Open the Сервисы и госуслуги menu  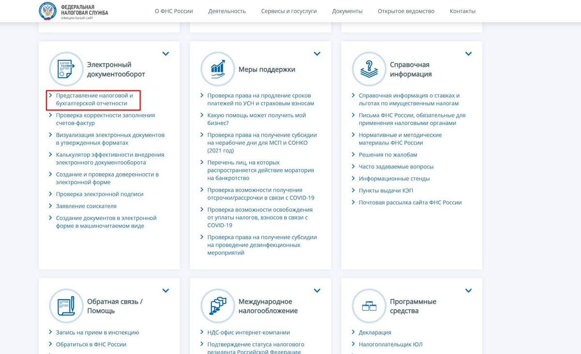[289, 11]
